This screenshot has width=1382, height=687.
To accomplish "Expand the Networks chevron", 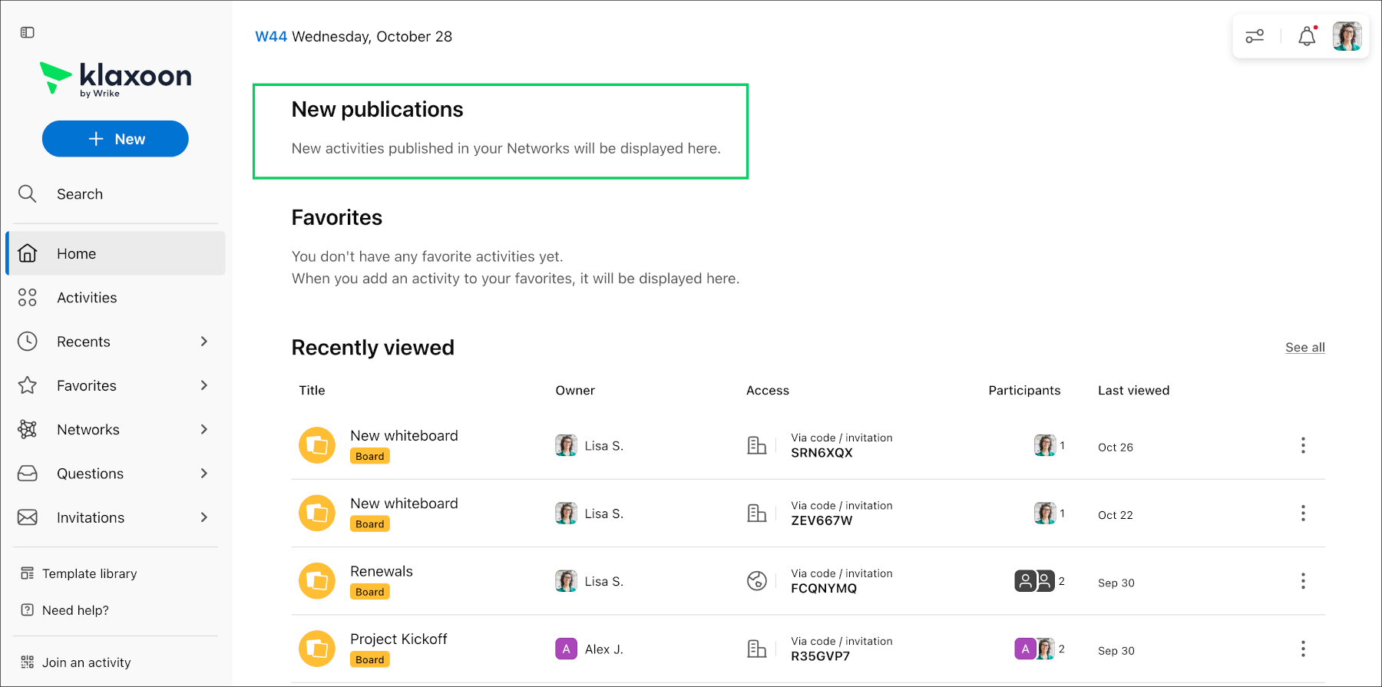I will pos(204,429).
